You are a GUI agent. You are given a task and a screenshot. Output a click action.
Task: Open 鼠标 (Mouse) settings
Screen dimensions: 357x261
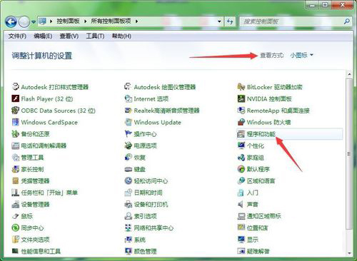tap(26, 216)
